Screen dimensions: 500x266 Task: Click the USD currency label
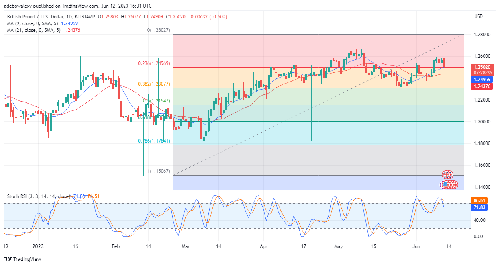click(478, 16)
